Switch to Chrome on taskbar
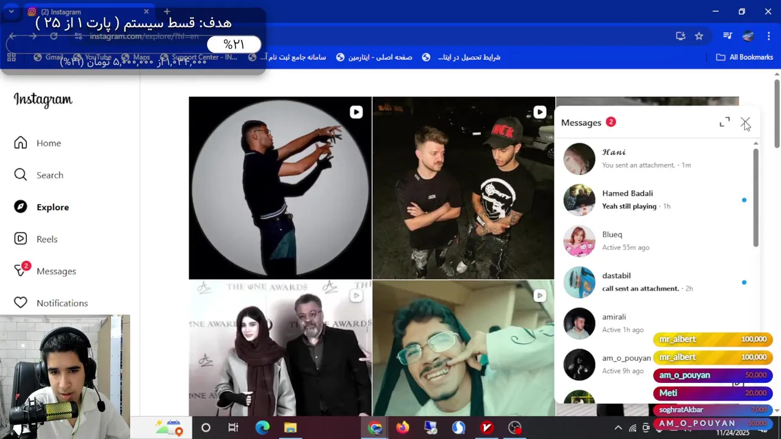The image size is (781, 439). coord(375,427)
